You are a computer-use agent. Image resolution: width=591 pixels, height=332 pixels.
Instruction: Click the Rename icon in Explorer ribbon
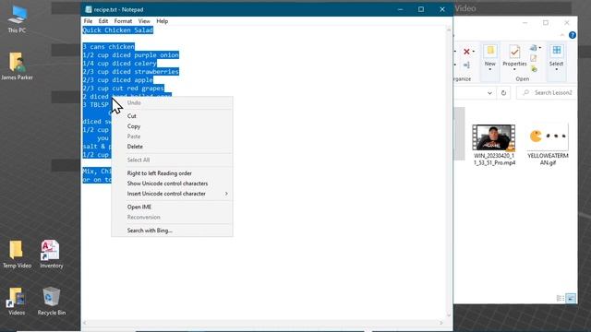click(466, 65)
